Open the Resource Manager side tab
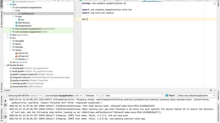Screen dimensions: 220x123 (1, 19)
